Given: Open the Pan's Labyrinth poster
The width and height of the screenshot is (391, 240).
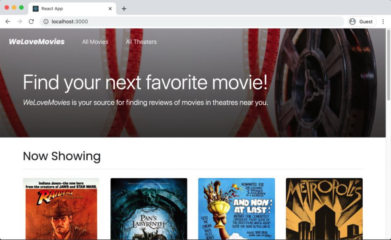Looking at the screenshot, I should coord(149,209).
